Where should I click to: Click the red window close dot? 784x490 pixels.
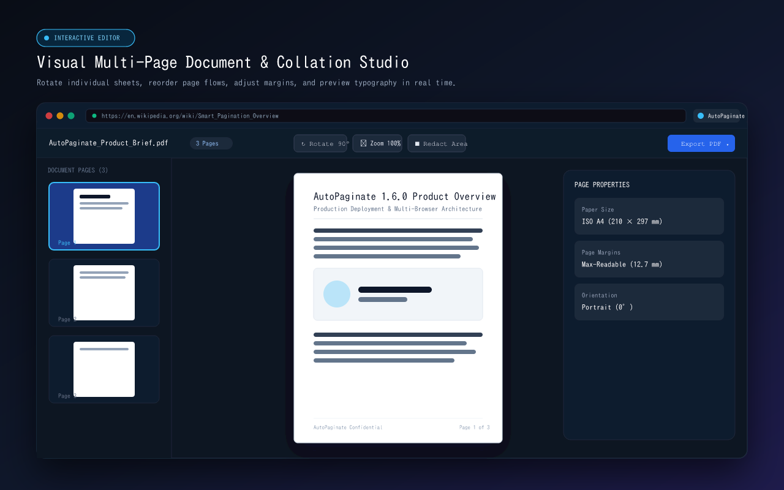pos(49,116)
